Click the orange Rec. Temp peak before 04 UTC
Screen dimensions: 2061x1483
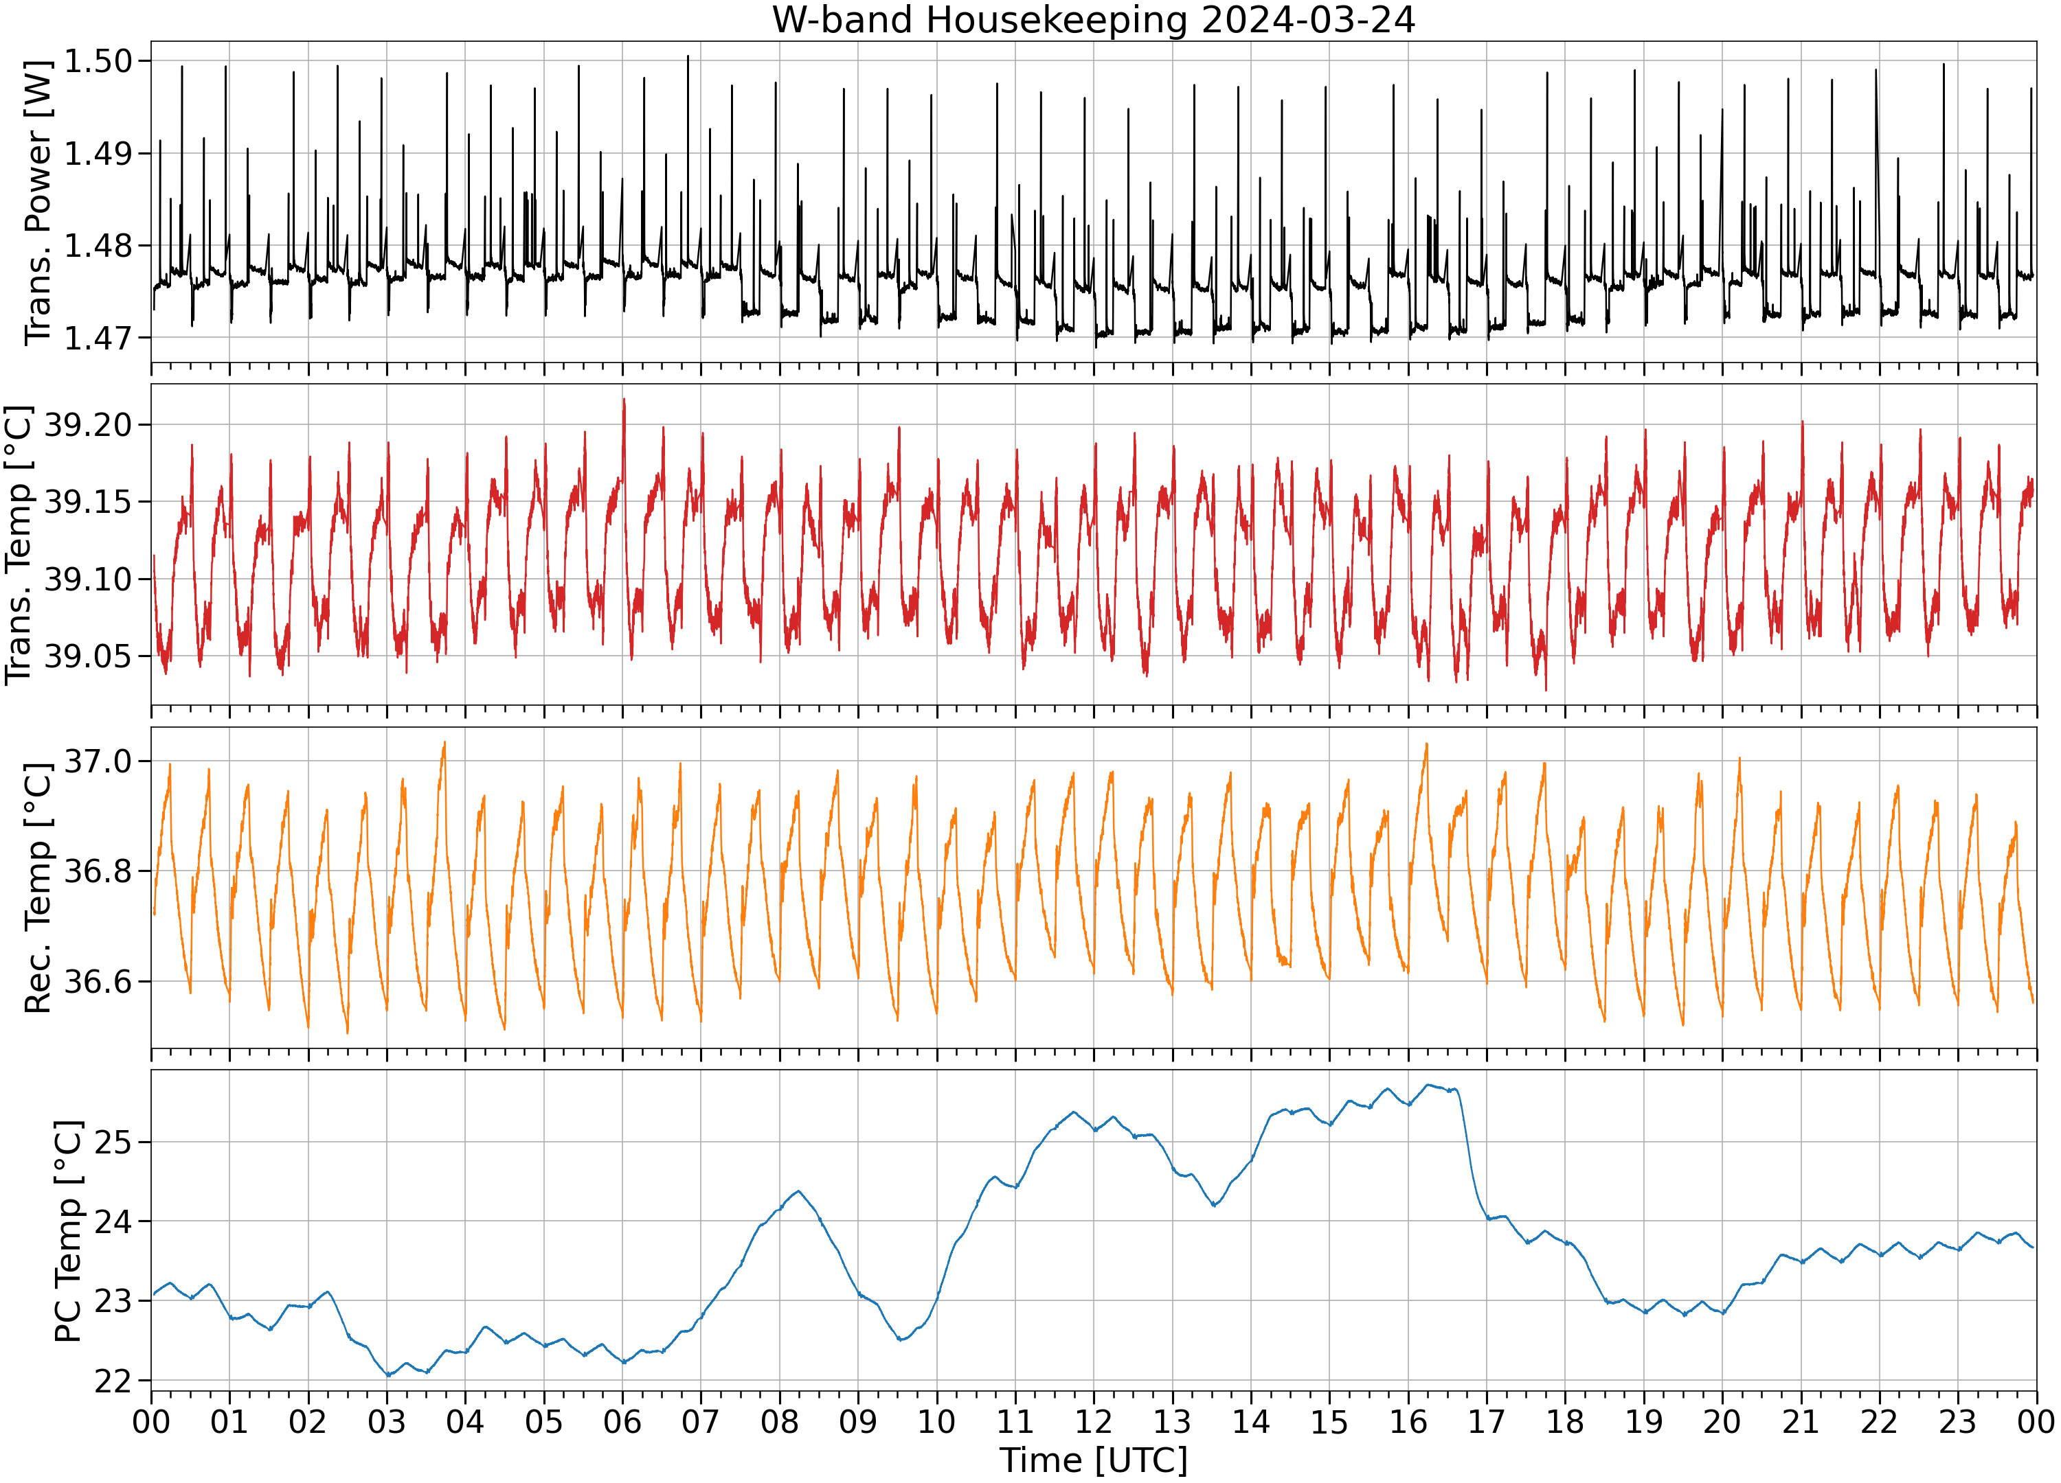pyautogui.click(x=444, y=743)
